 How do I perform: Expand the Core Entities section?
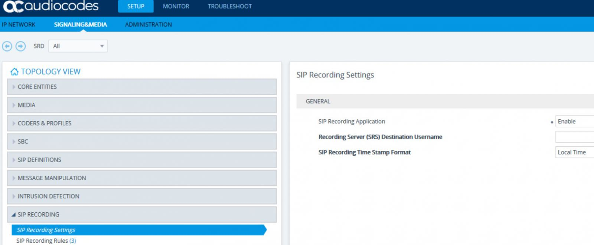[37, 87]
